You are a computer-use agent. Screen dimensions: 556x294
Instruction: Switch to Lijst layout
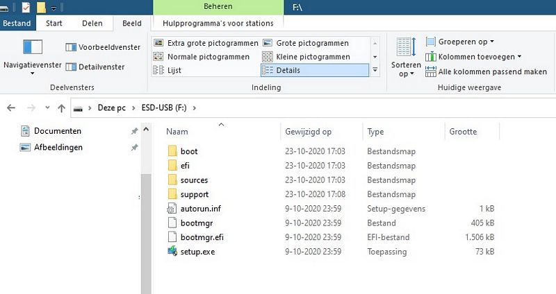(167, 70)
